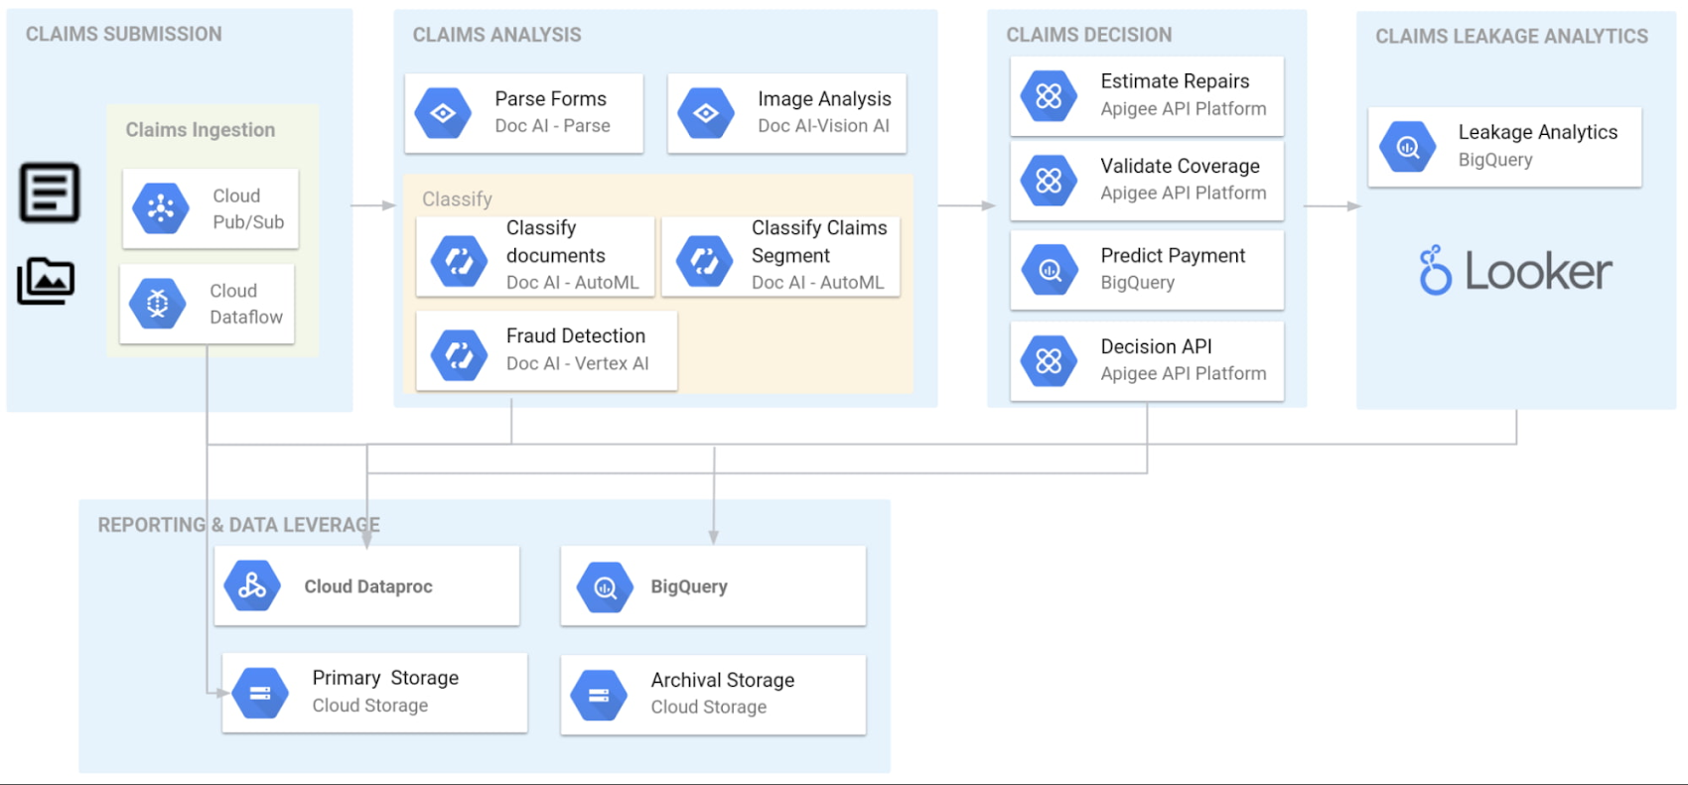Select the 'Leakage Analytics' title

(x=1537, y=132)
